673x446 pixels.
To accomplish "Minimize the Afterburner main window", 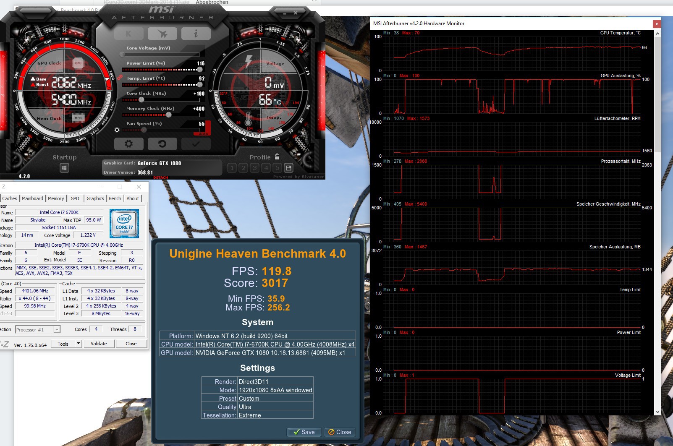I will tap(285, 14).
